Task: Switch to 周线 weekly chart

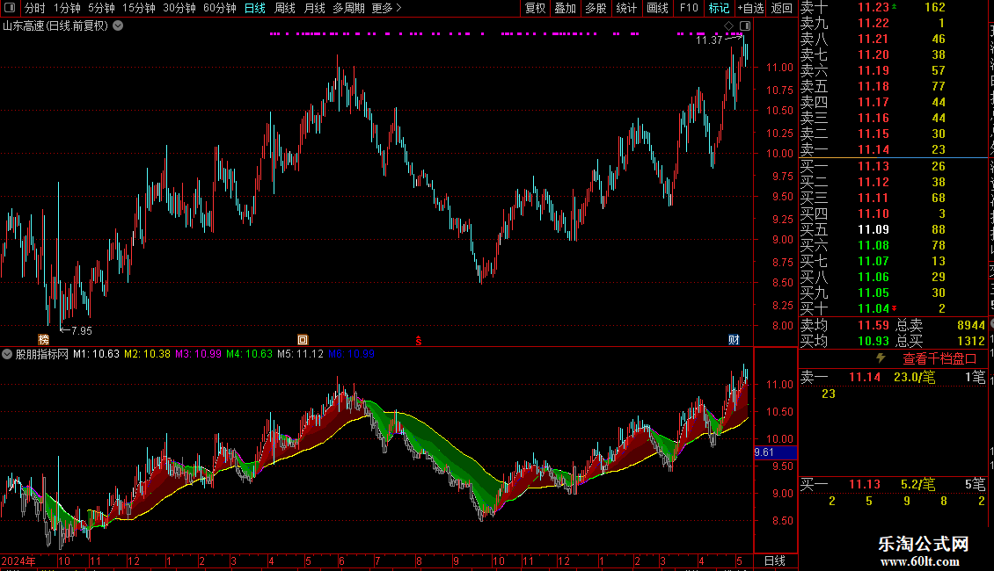Action: pos(285,8)
